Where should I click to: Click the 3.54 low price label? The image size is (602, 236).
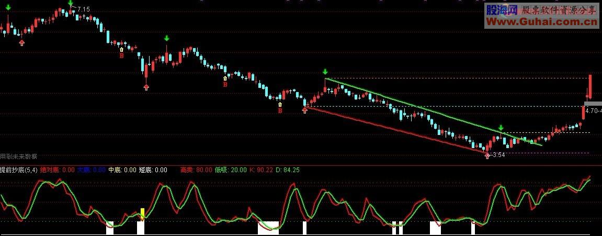498,155
